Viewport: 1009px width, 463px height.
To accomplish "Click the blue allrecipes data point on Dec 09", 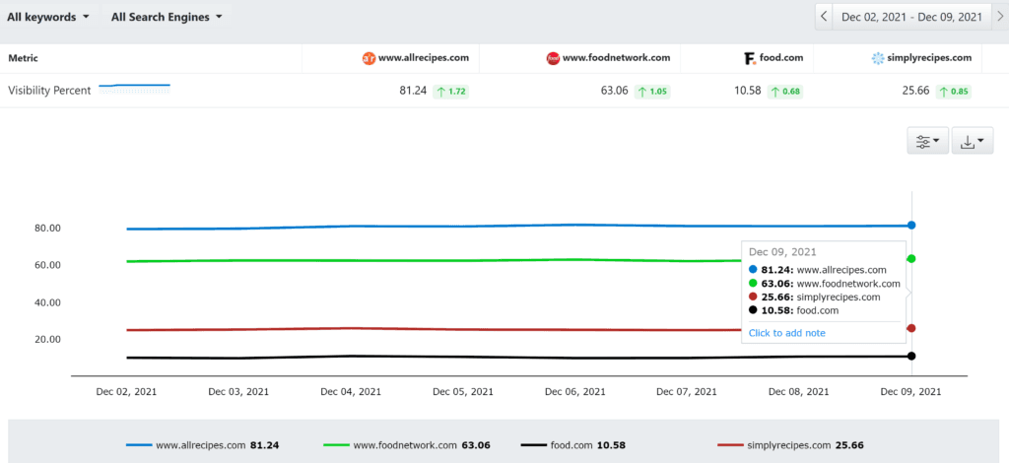I will [x=911, y=225].
